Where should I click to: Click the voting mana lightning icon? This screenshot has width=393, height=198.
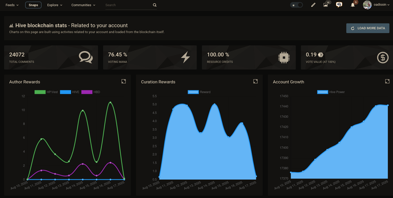[x=185, y=57]
